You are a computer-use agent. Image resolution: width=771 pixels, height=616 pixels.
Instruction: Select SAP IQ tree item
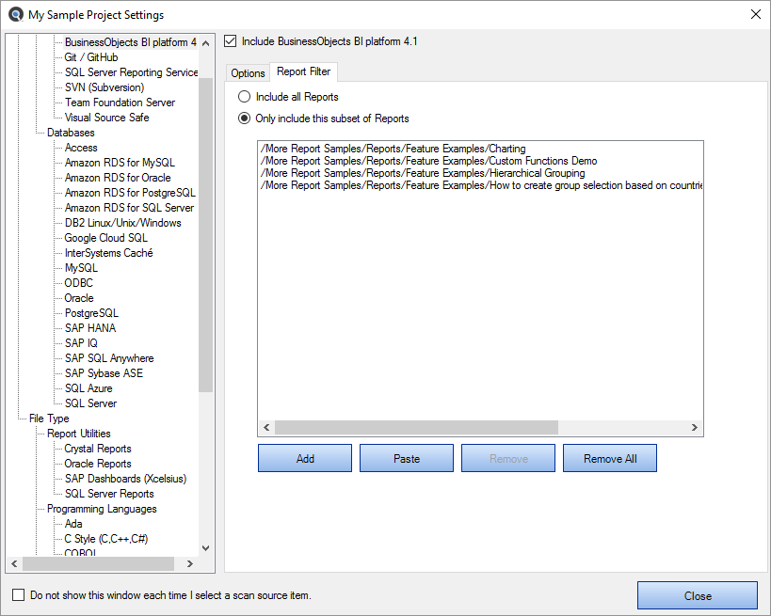[81, 343]
